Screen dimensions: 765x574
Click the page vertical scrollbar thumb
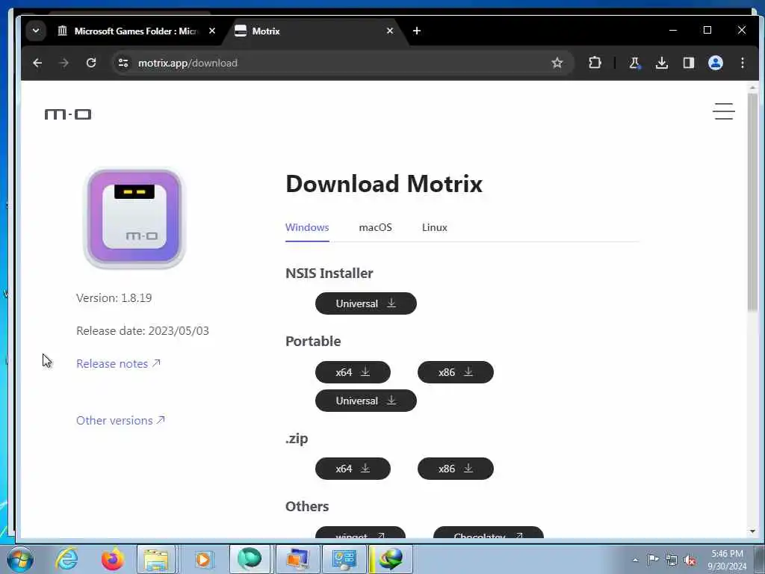coord(752,201)
